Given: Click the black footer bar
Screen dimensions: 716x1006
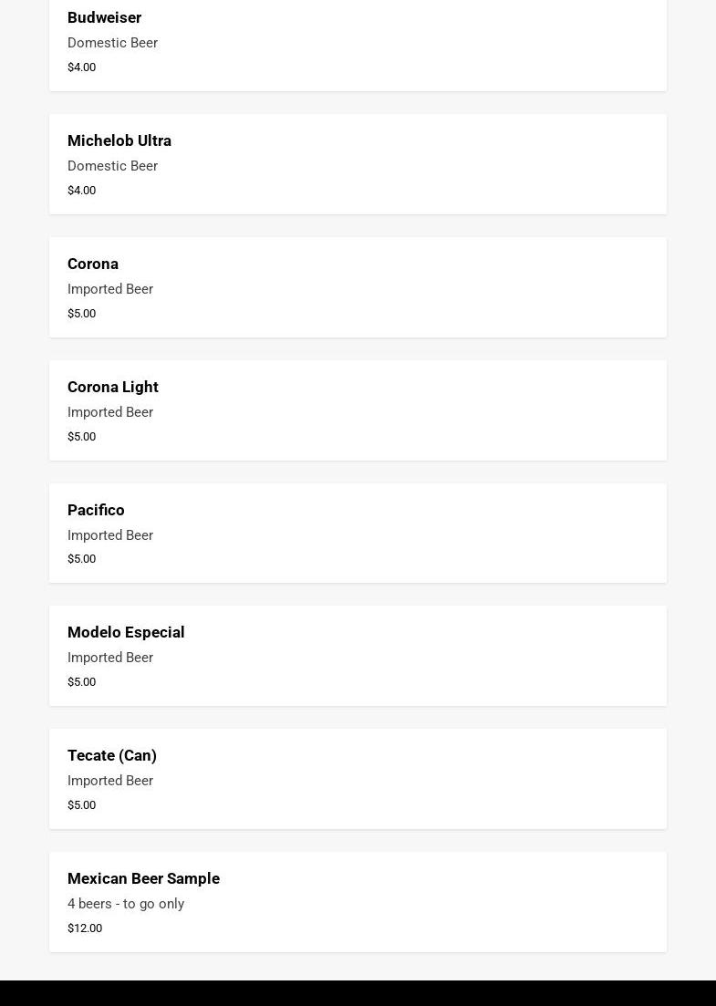Looking at the screenshot, I should (358, 993).
